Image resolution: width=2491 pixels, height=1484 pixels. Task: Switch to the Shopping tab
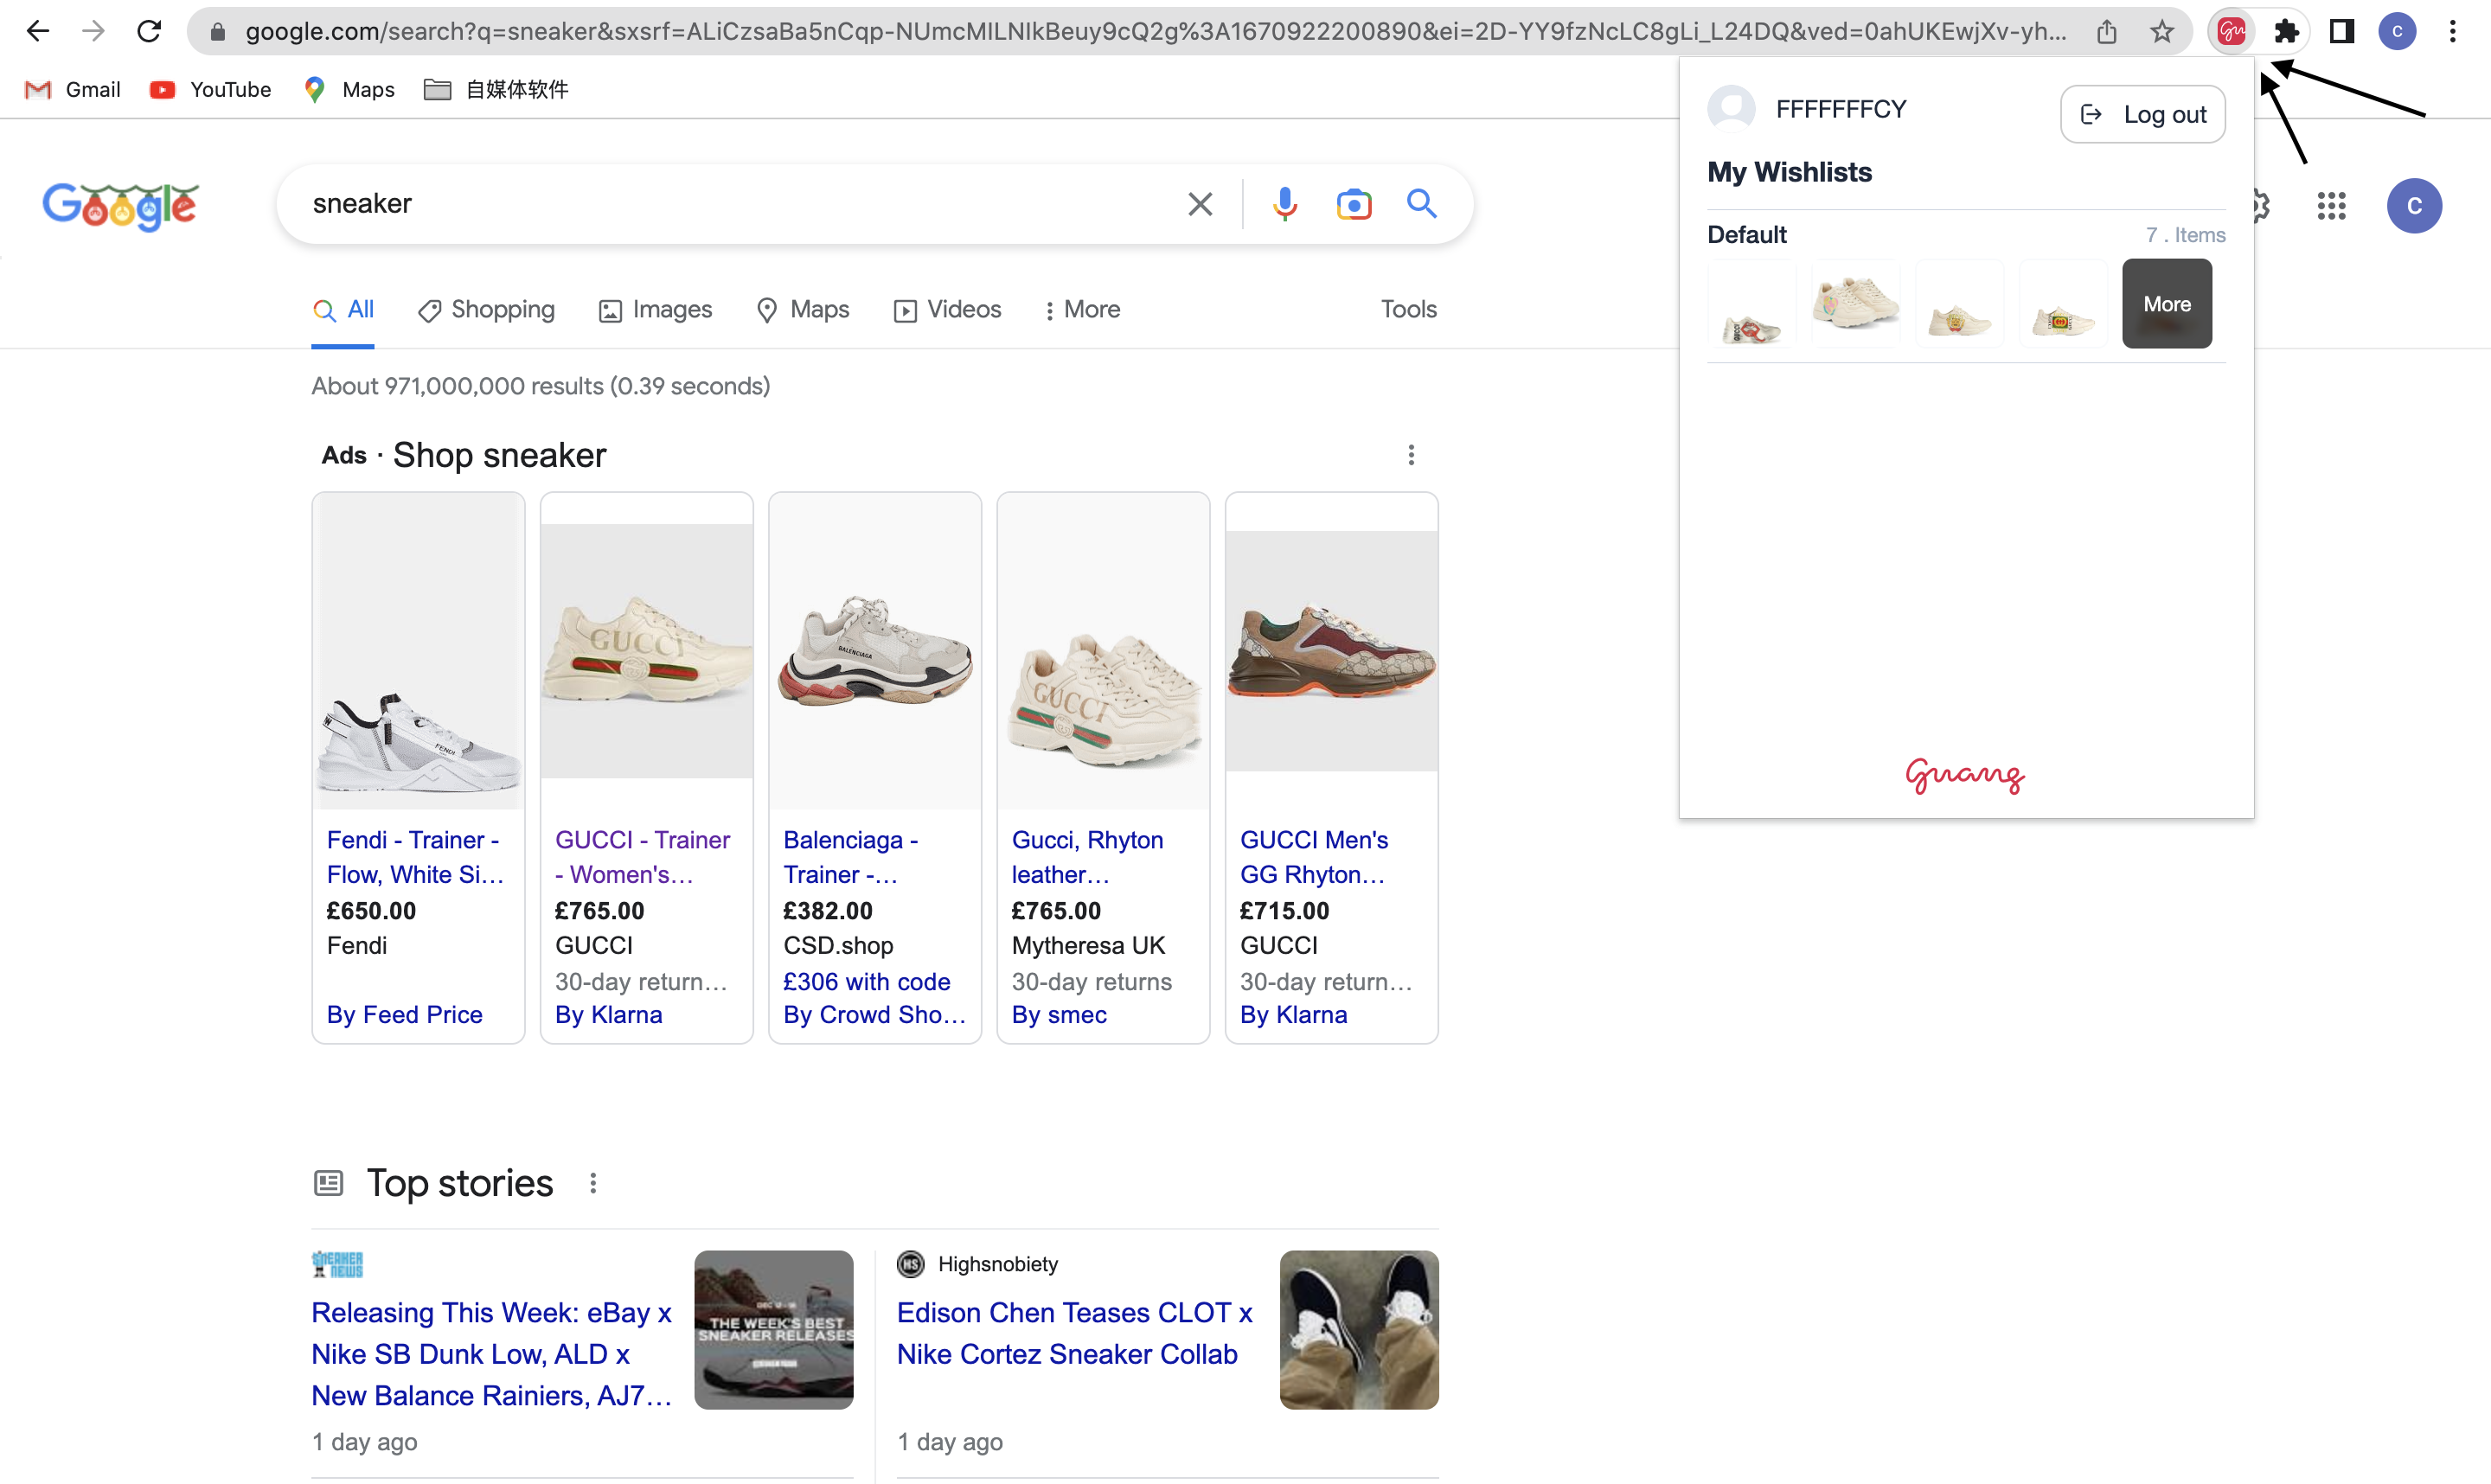pyautogui.click(x=486, y=310)
